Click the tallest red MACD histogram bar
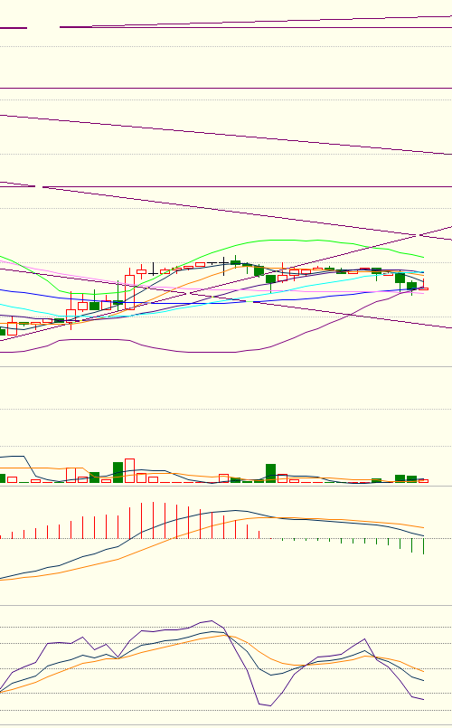Image resolution: width=452 pixels, height=728 pixels. point(153,521)
